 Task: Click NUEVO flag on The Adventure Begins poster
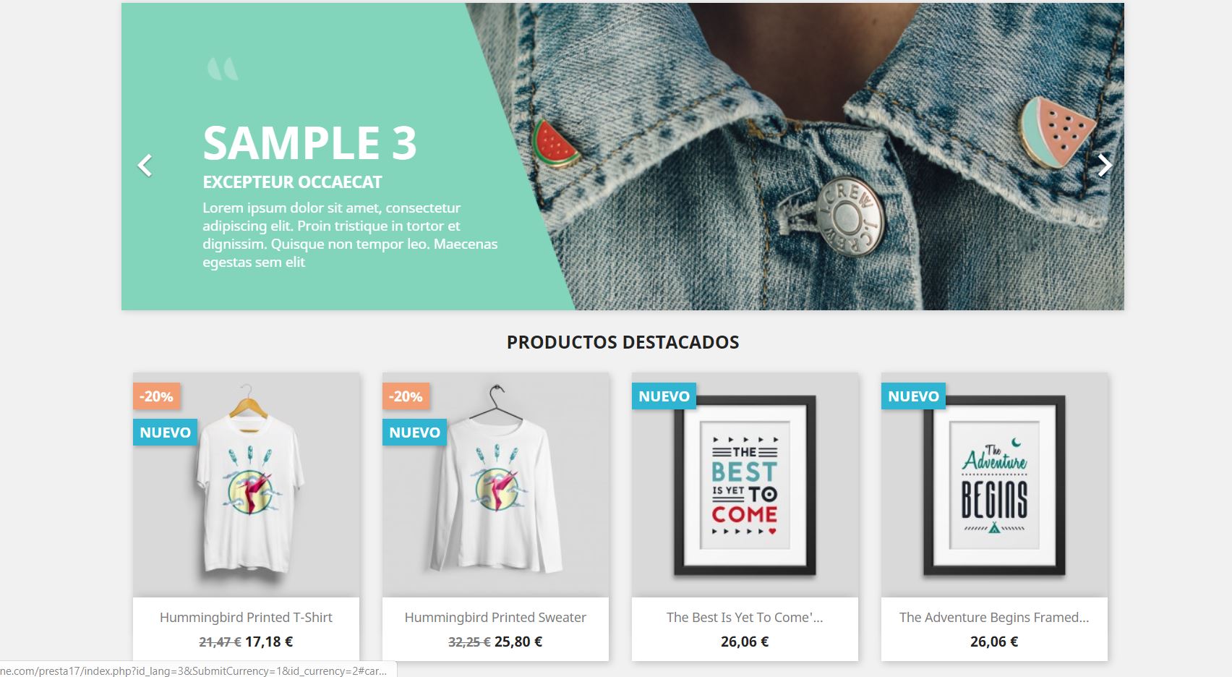[914, 396]
